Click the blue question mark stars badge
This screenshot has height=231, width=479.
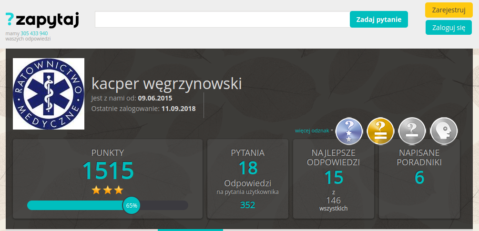click(349, 131)
